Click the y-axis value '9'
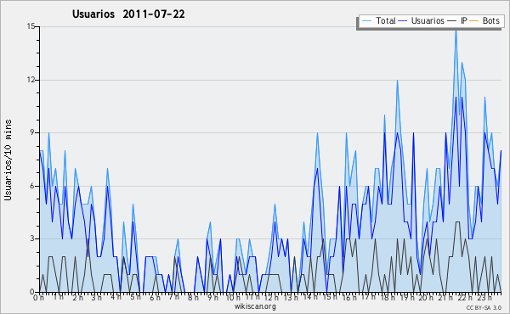The width and height of the screenshot is (510, 314). tap(32, 132)
